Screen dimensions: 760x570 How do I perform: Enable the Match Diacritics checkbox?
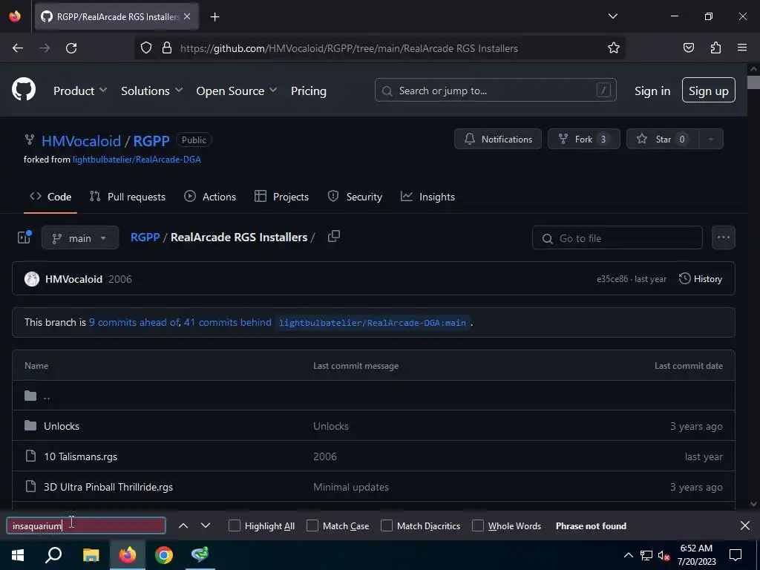click(x=387, y=526)
